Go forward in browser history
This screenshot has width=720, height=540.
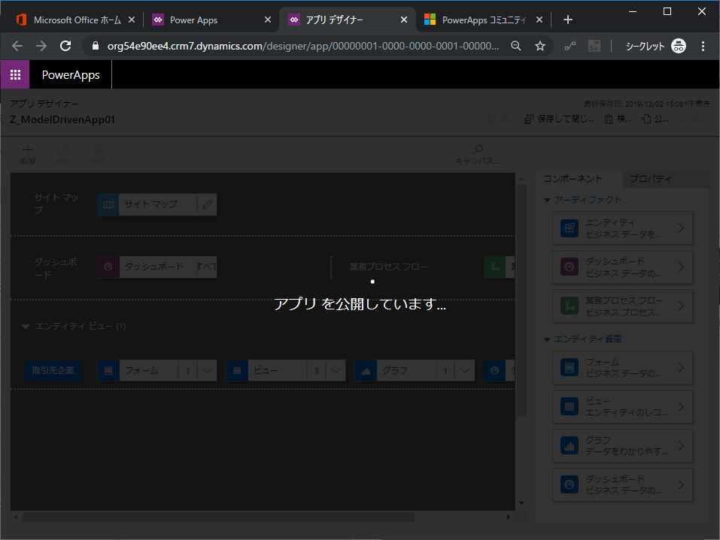click(x=41, y=46)
